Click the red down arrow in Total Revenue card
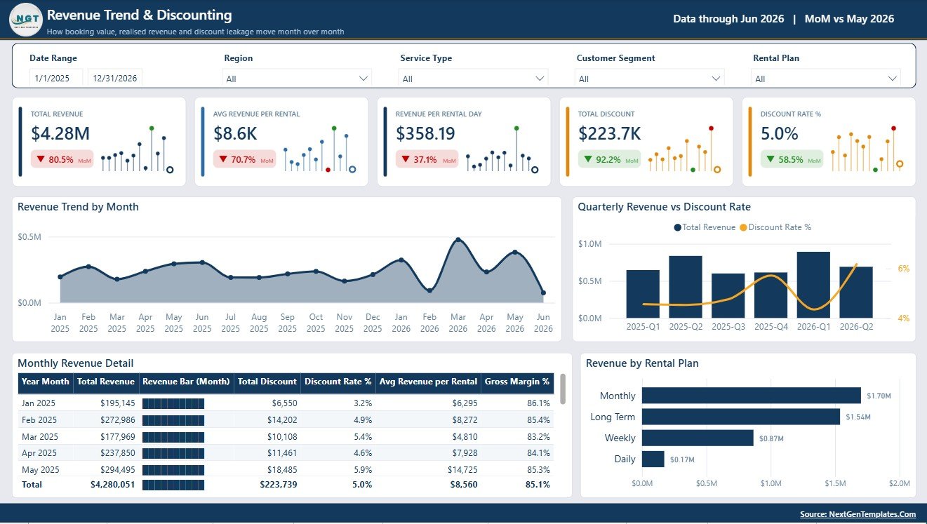Image resolution: width=927 pixels, height=524 pixels. click(x=41, y=159)
